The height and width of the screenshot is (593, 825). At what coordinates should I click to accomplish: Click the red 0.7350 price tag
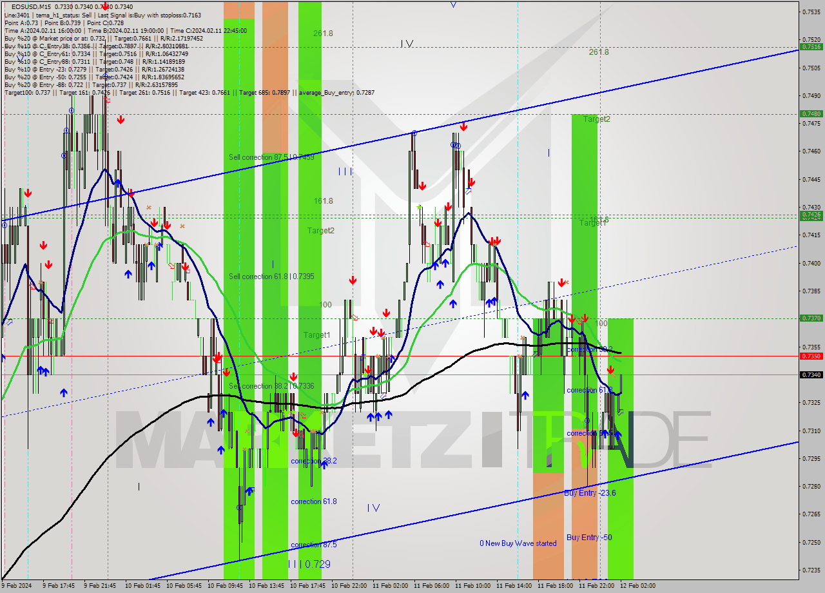810,356
